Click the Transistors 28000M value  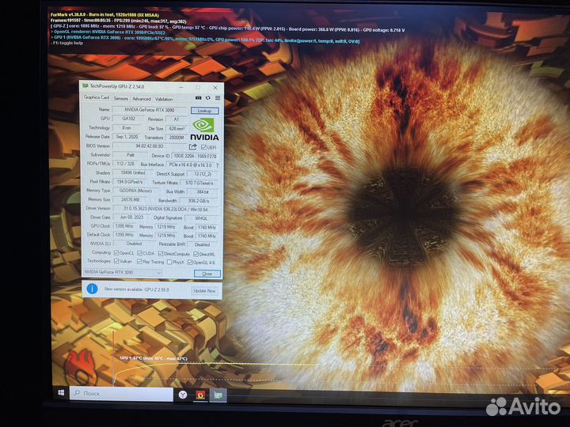click(x=177, y=138)
